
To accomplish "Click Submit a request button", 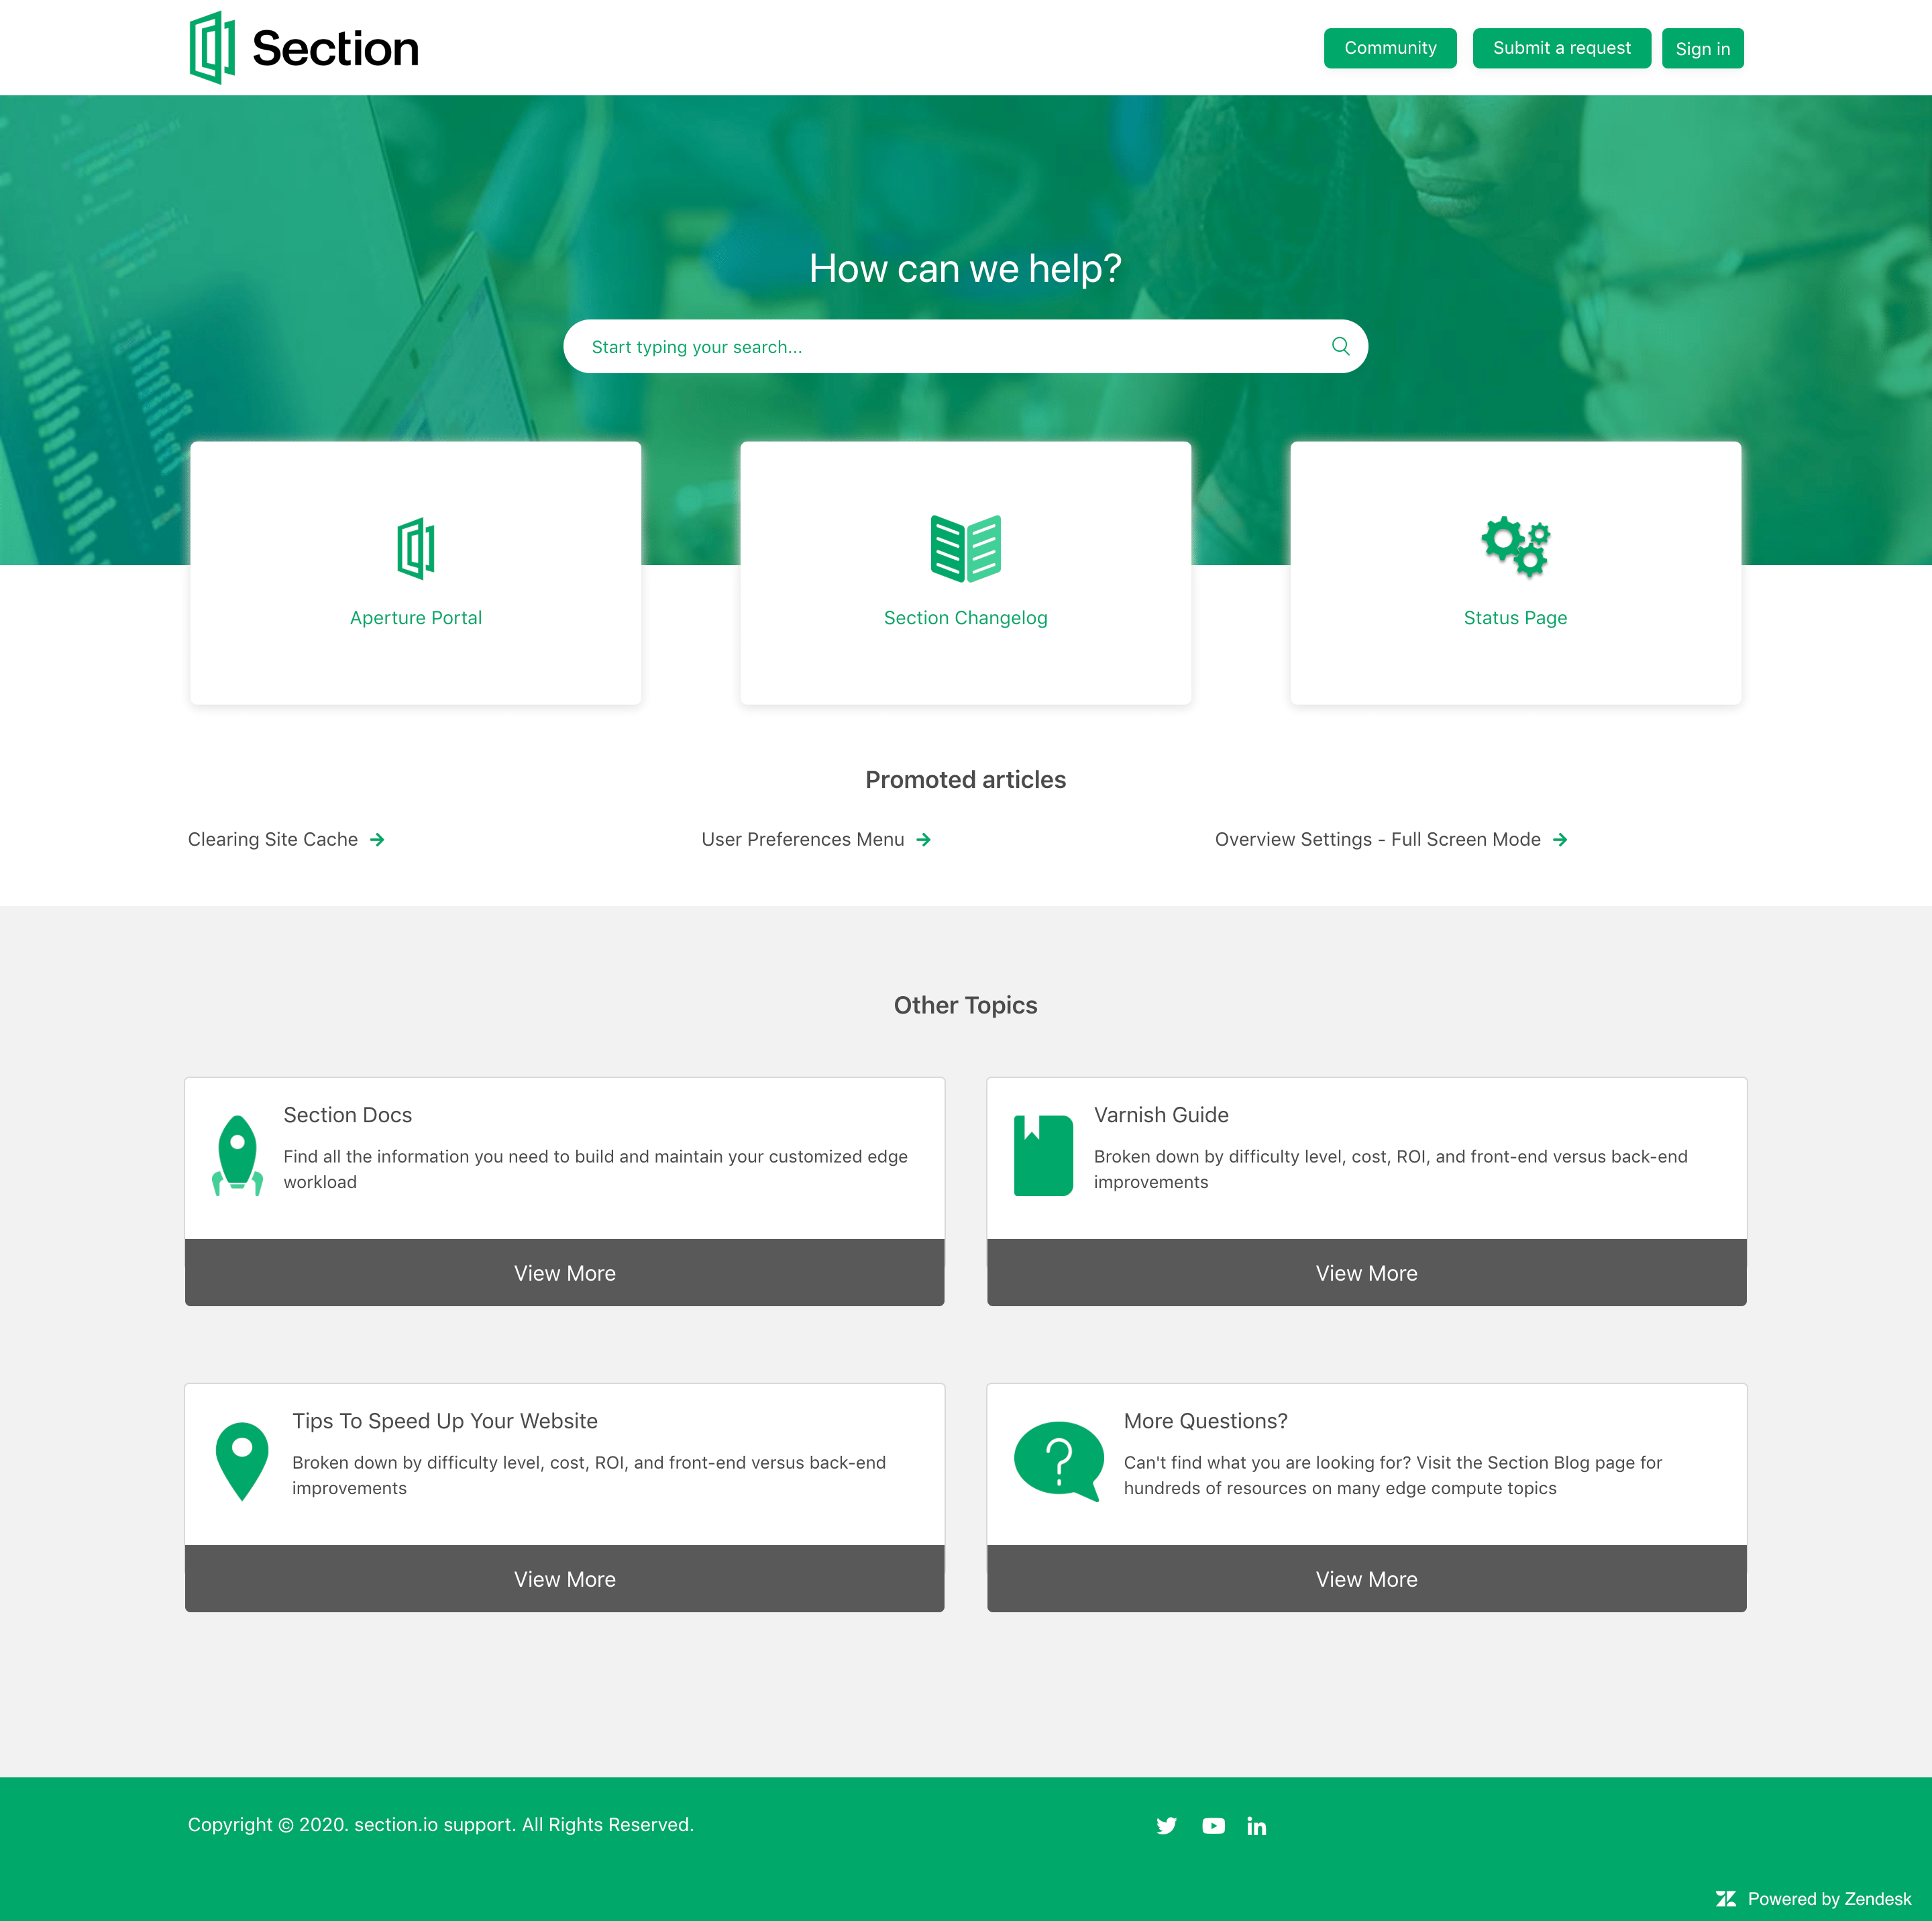I will click(x=1559, y=48).
